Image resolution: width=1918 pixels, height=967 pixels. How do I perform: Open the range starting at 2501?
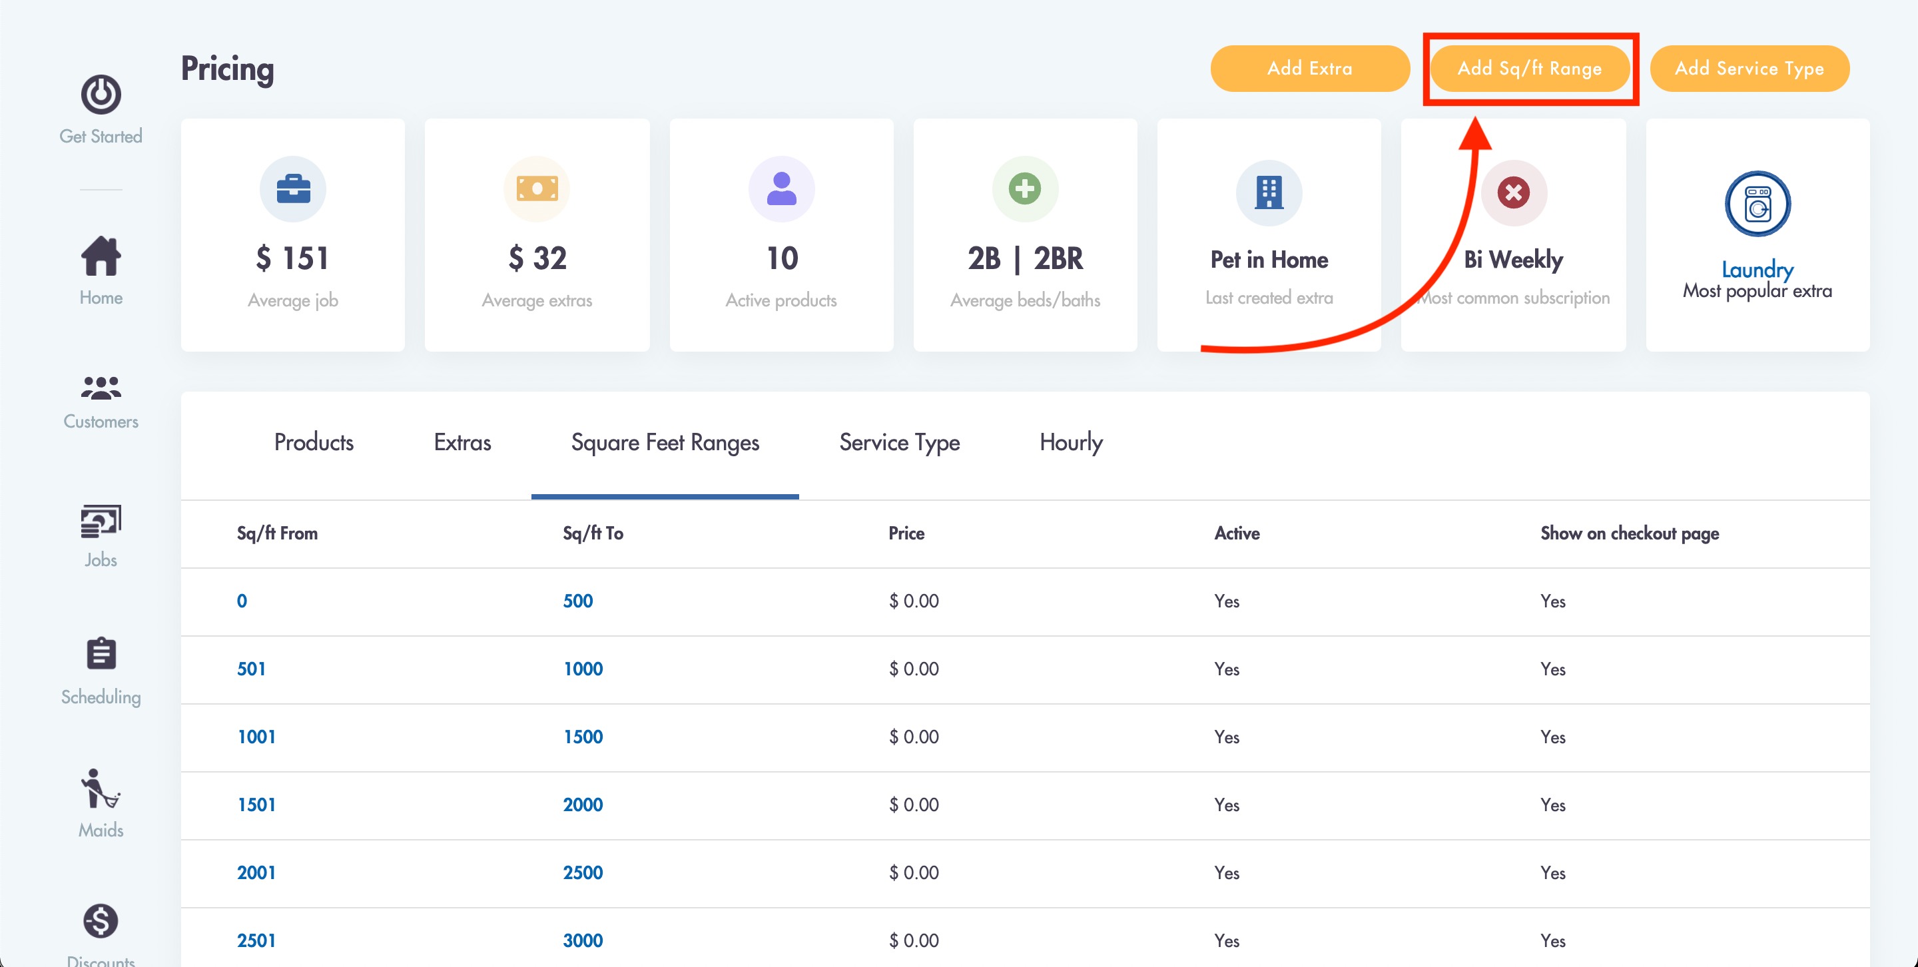[x=256, y=940]
